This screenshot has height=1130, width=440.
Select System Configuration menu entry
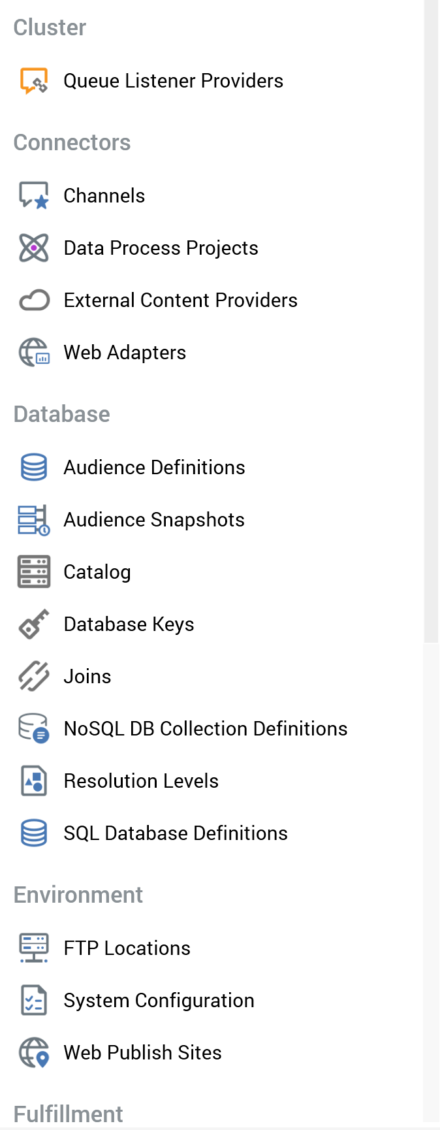coord(159,1001)
